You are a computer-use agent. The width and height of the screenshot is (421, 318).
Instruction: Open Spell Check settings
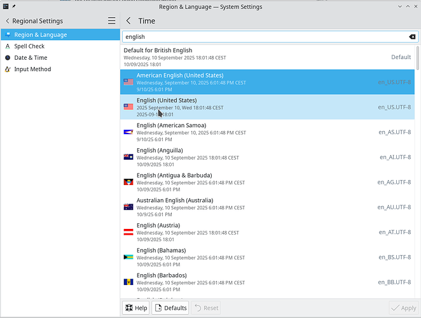pos(29,46)
